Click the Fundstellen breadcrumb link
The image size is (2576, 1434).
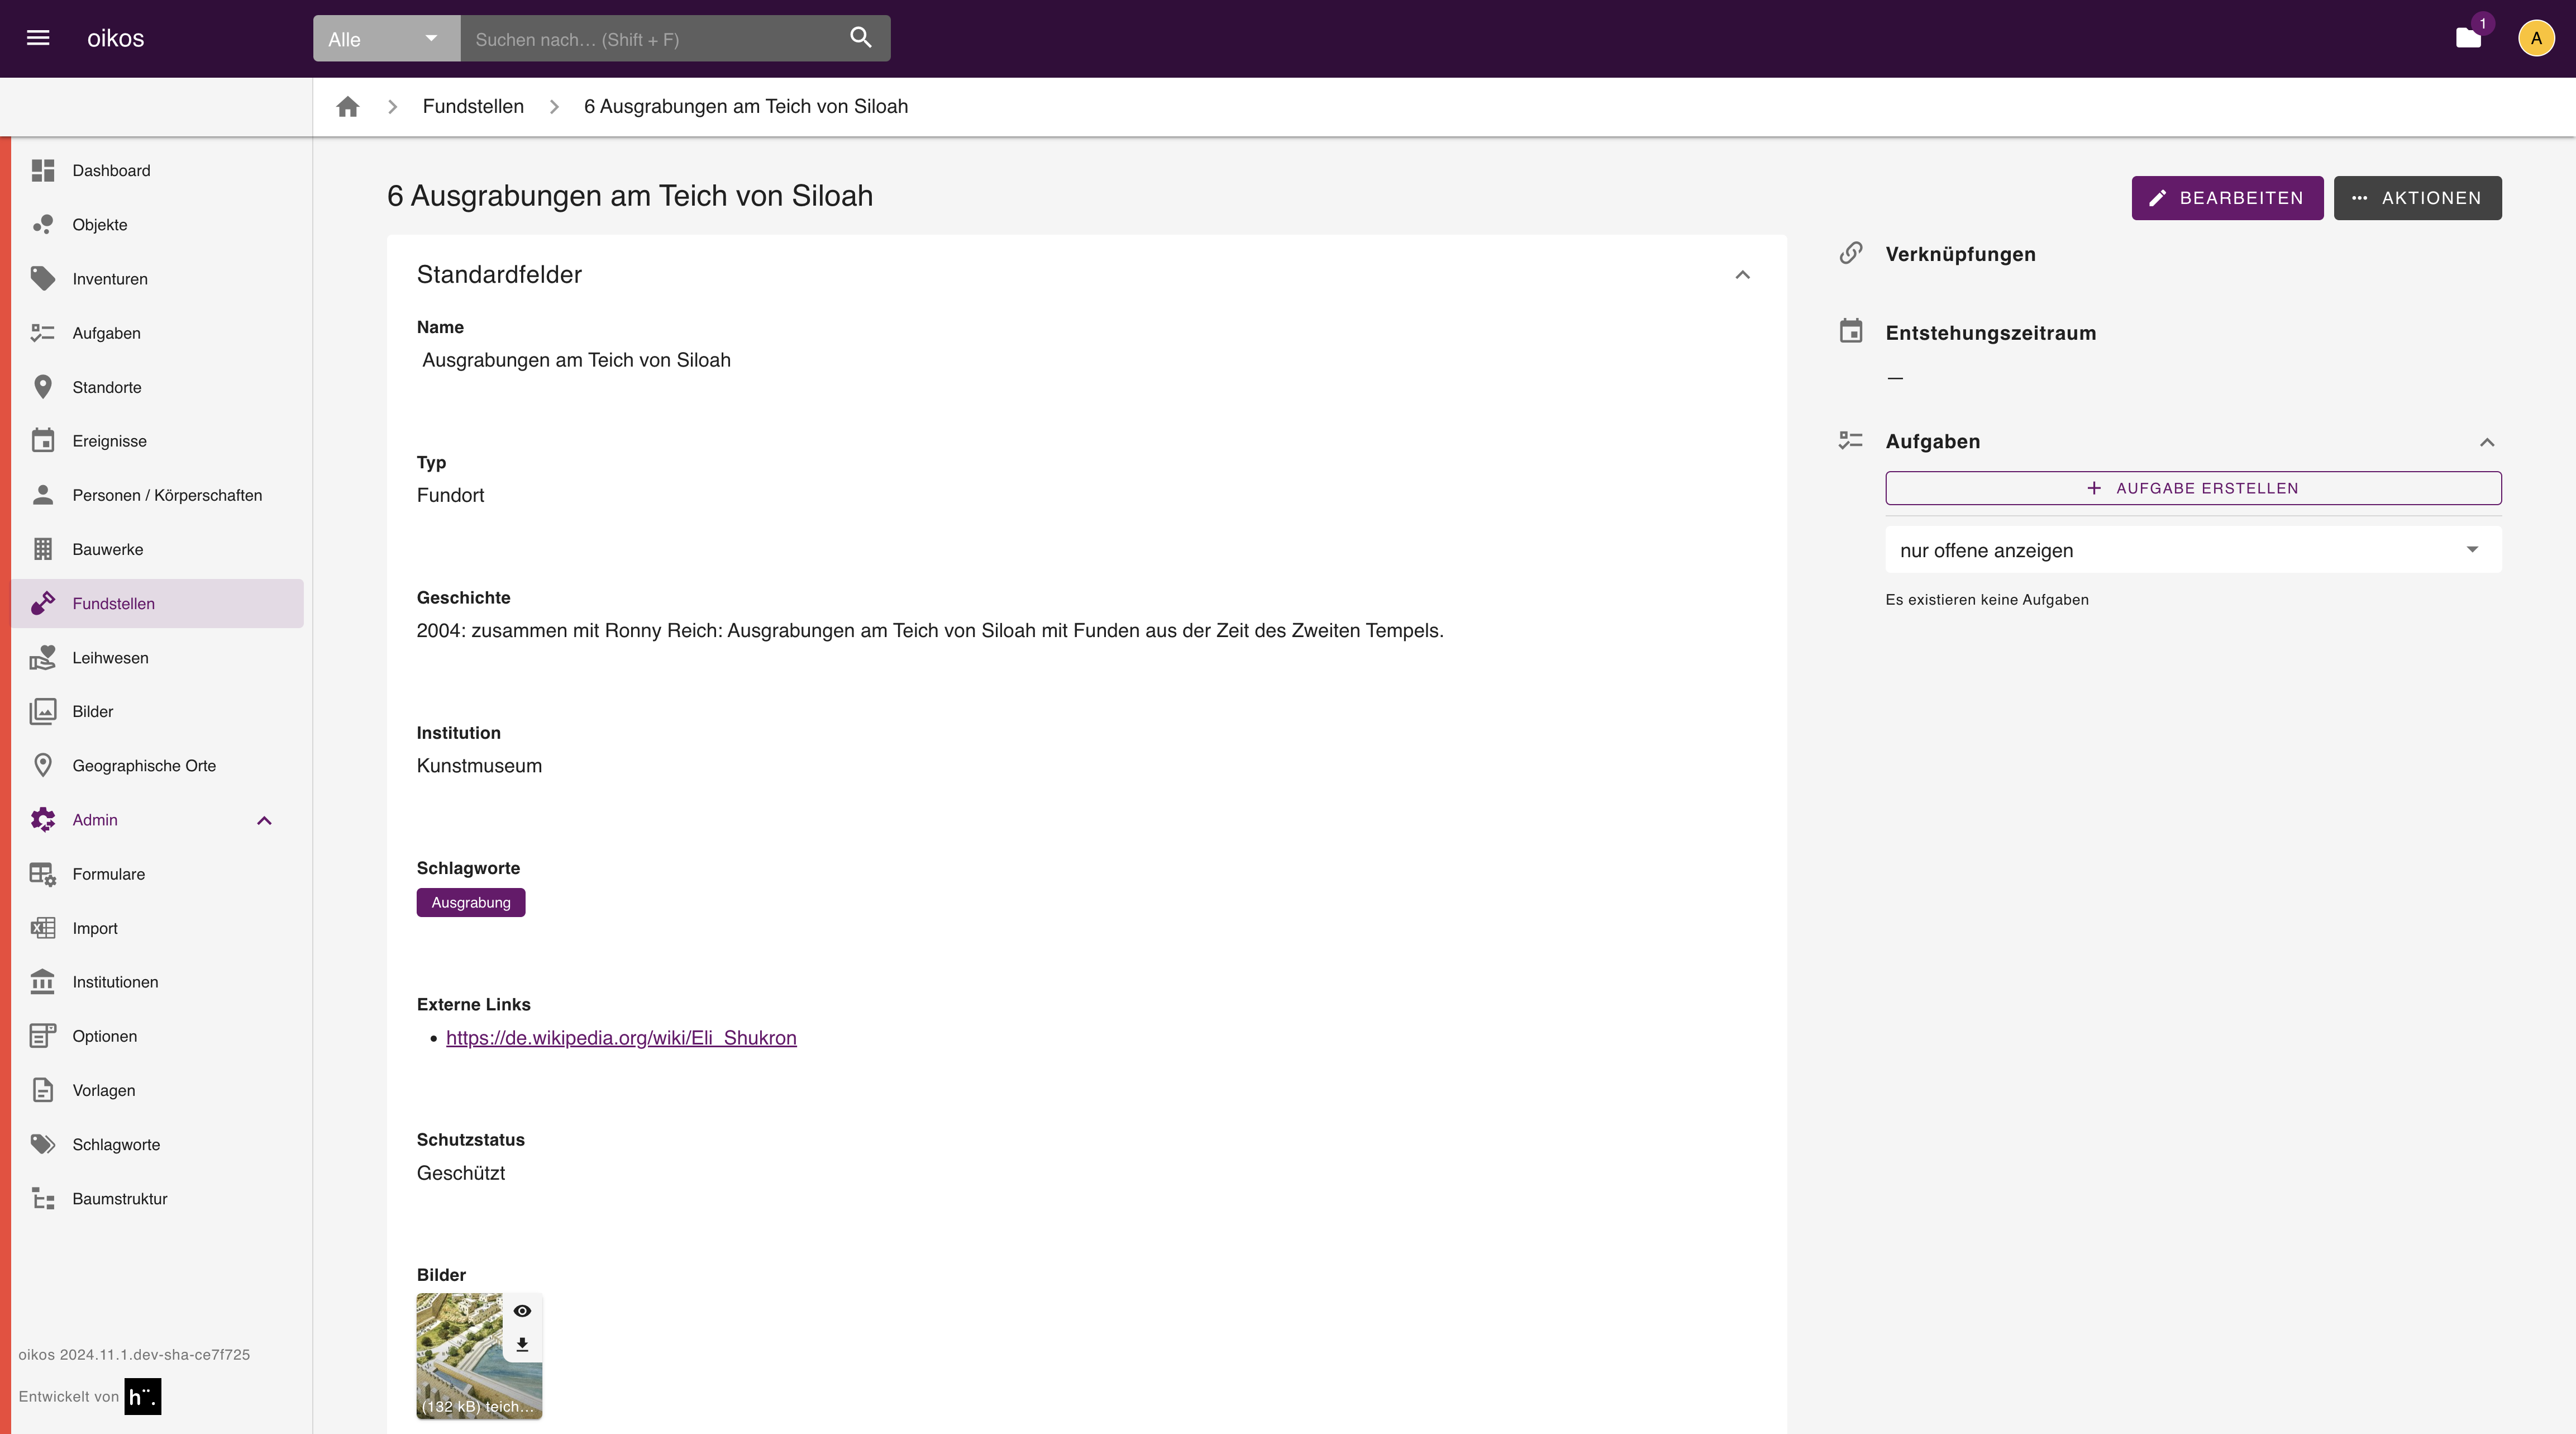coord(473,106)
